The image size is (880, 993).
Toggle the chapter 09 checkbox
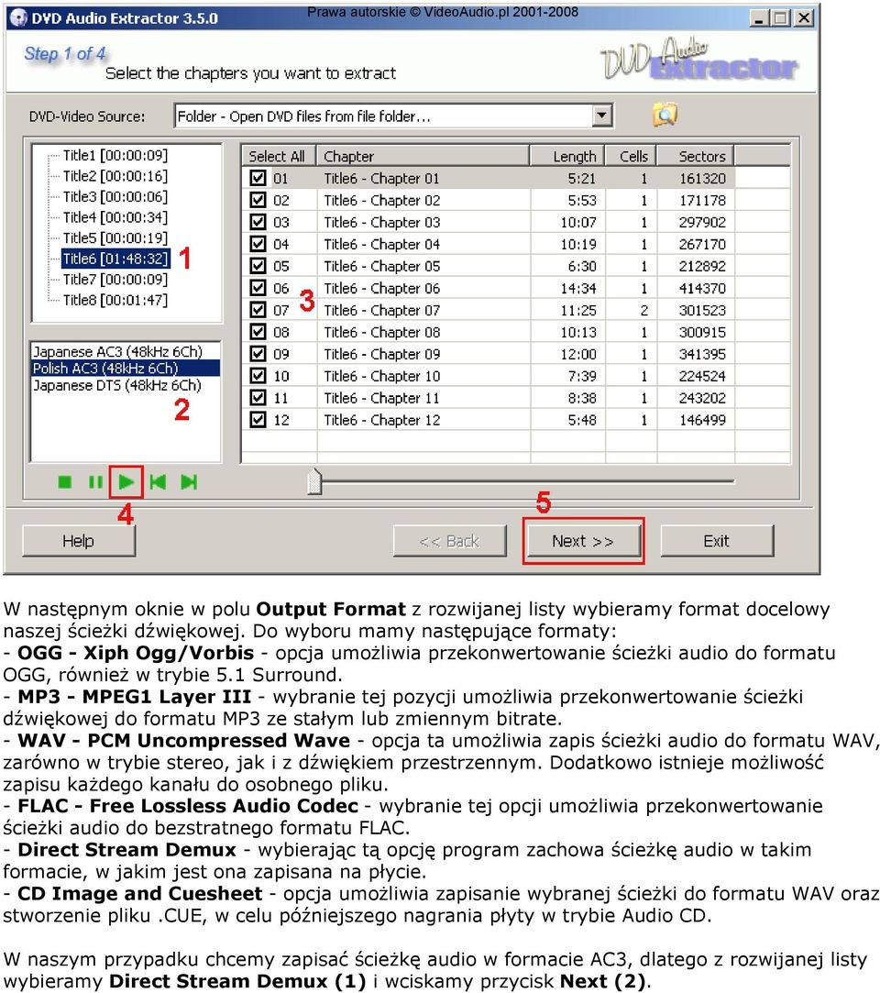coord(258,354)
